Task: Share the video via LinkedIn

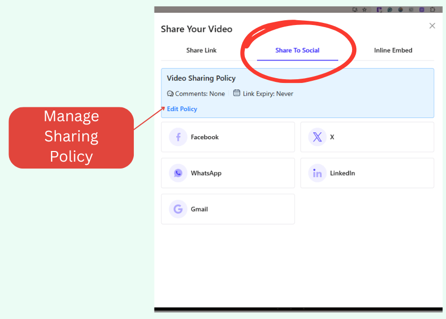Action: coord(367,173)
